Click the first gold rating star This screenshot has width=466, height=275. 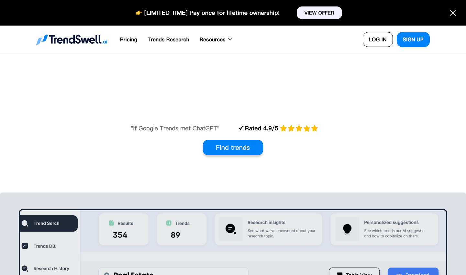tap(283, 128)
